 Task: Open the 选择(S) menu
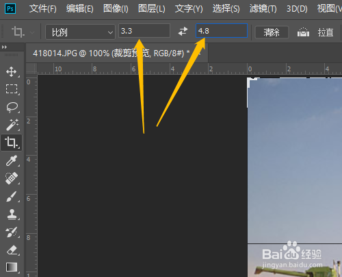(x=226, y=9)
